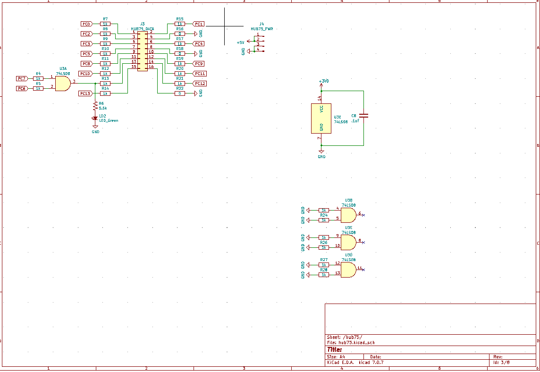Viewport: 540px width, 372px height.
Task: Select resistor R12 1k symbol
Action: click(105, 74)
